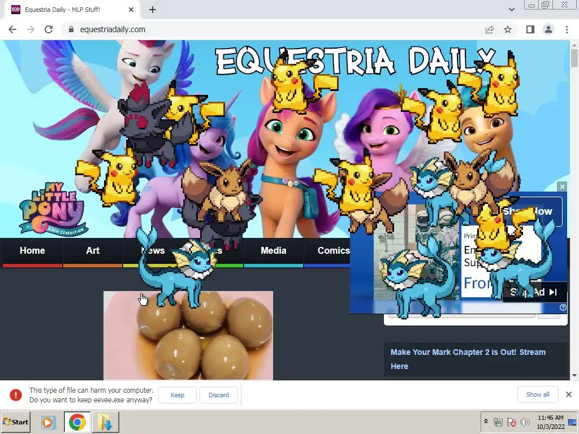Open the downloads folder taskbar icon
This screenshot has width=579, height=434.
click(105, 422)
